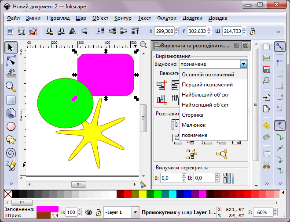Image resolution: width=290 pixels, height=222 pixels.
Task: Choose 'Сторінка' from the dropdown list
Action: point(192,115)
